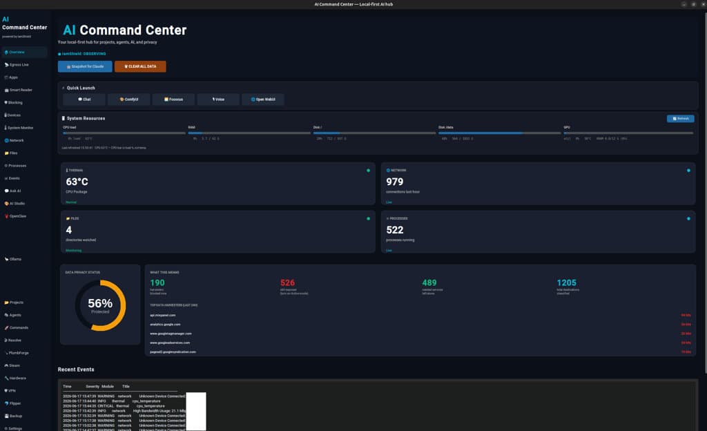Viewport: 707px width, 431px height.
Task: Launch Chat from Quick Launch
Action: [x=84, y=99]
